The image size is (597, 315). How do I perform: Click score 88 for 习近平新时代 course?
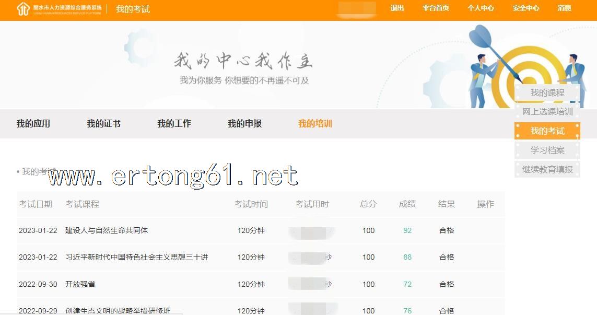pos(407,257)
